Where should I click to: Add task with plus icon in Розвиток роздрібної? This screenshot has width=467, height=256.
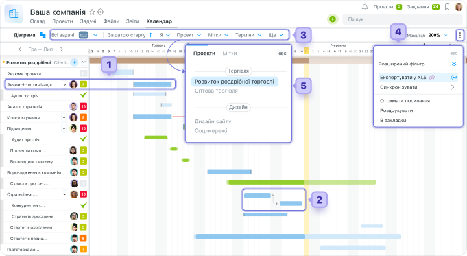click(75, 62)
